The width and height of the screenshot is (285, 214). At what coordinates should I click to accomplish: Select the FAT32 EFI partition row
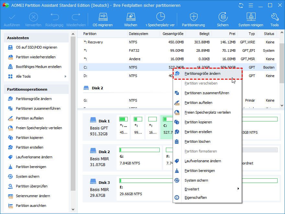tap(178, 51)
